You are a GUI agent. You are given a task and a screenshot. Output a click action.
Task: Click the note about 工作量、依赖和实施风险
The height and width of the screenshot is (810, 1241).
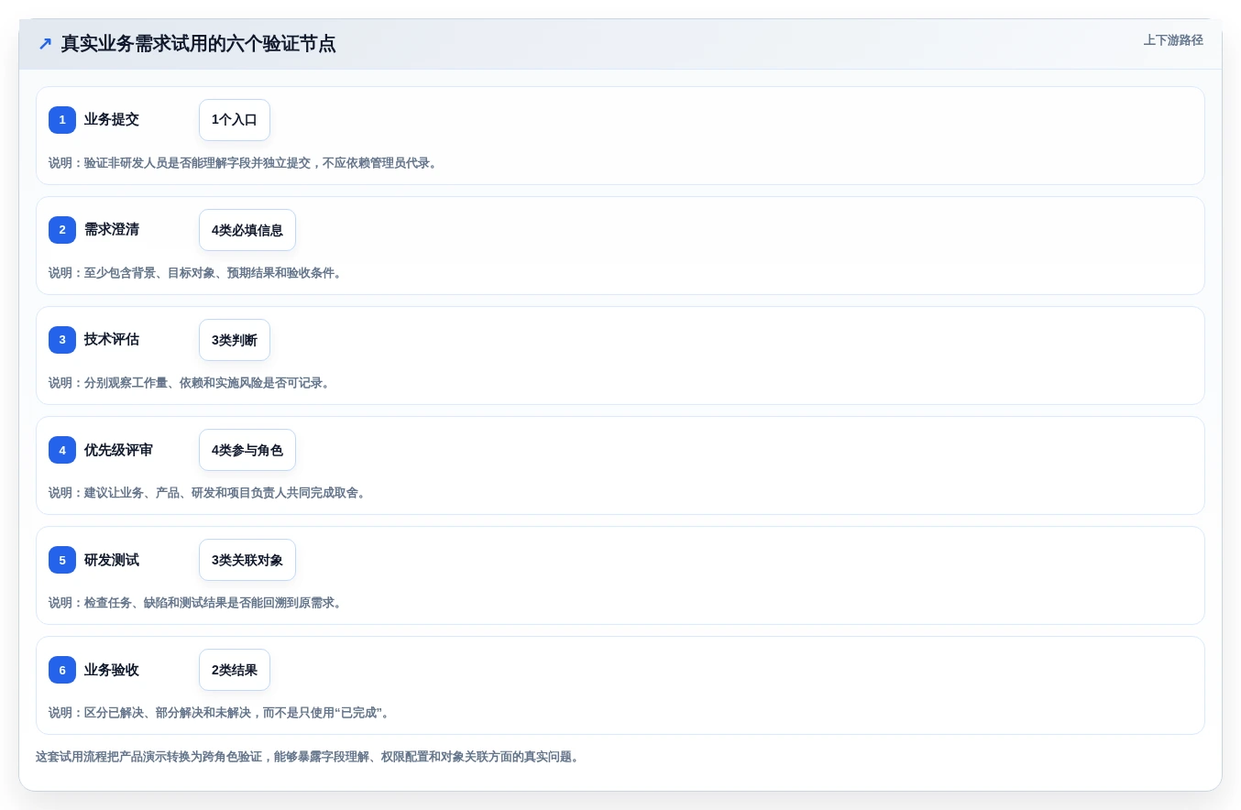tap(192, 383)
